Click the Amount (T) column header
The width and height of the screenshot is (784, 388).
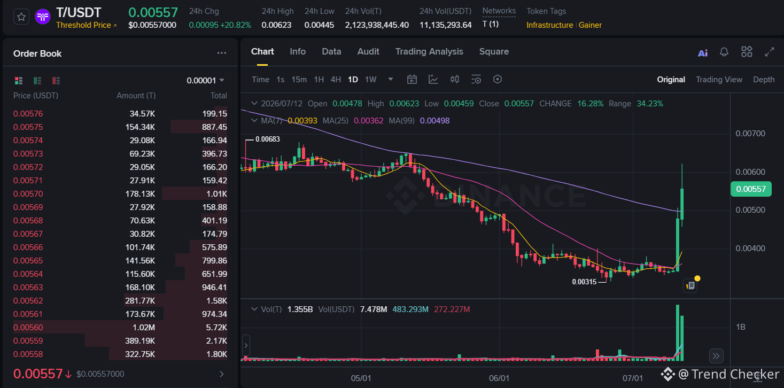point(136,96)
